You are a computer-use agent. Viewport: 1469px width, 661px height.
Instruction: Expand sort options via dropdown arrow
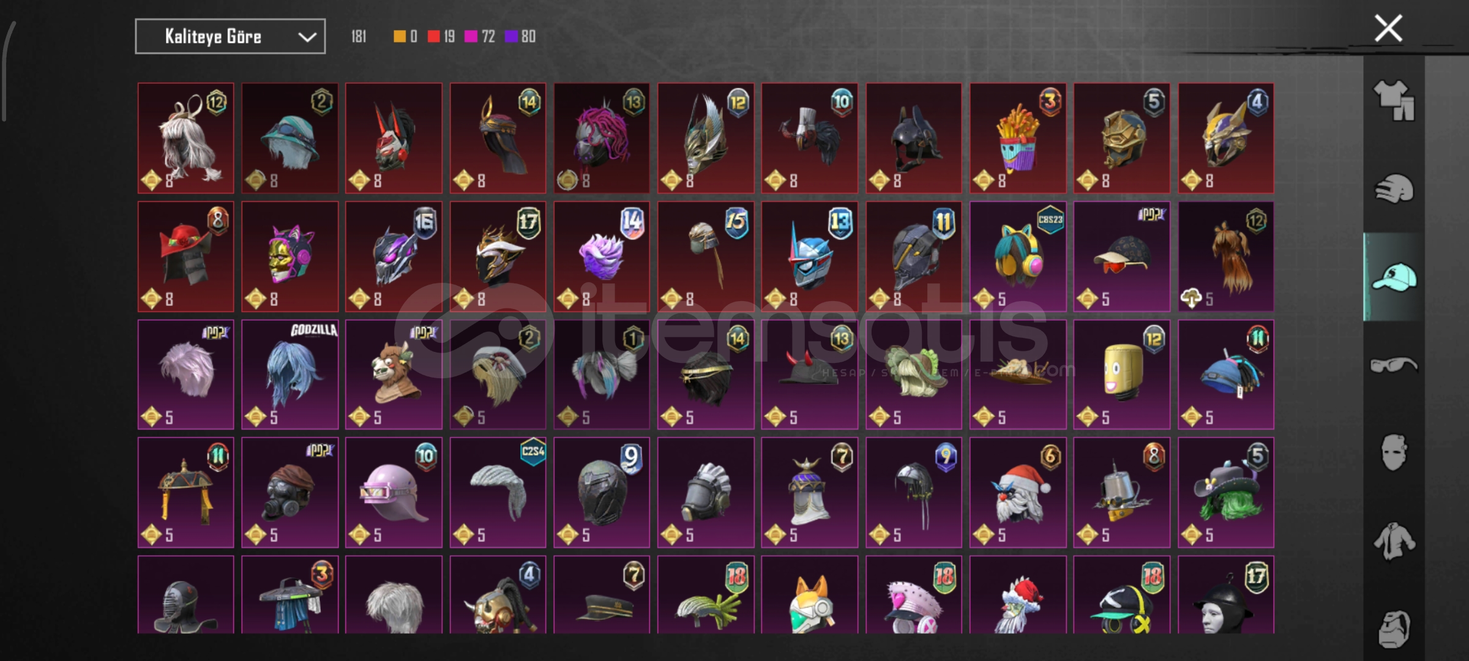pos(307,37)
